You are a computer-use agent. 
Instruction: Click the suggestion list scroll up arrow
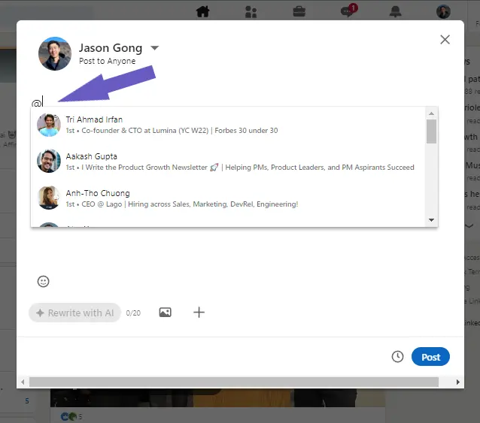pos(431,113)
